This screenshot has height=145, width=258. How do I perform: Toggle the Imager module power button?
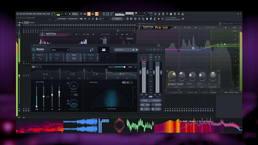point(68,55)
